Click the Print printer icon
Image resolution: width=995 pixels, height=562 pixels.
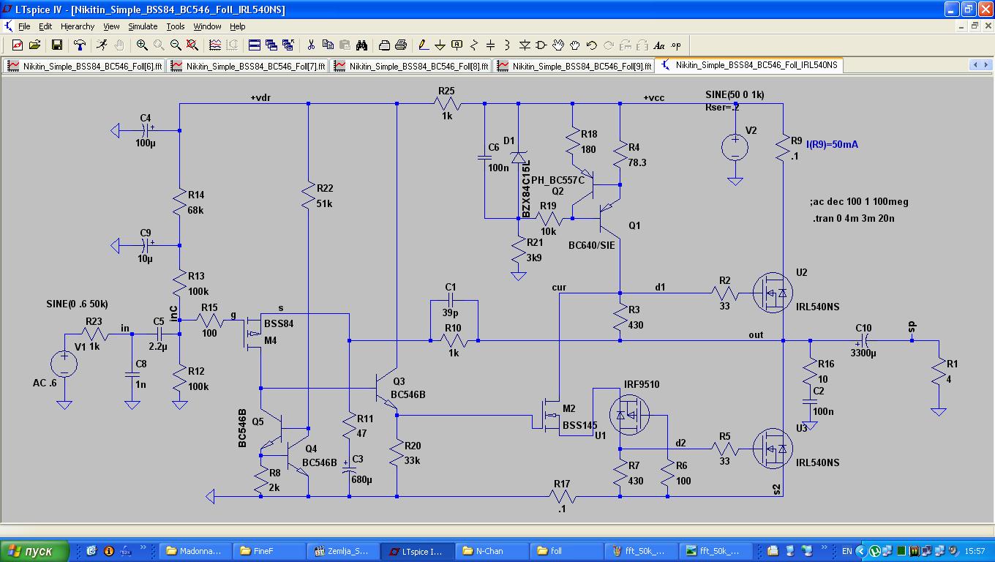pos(401,45)
